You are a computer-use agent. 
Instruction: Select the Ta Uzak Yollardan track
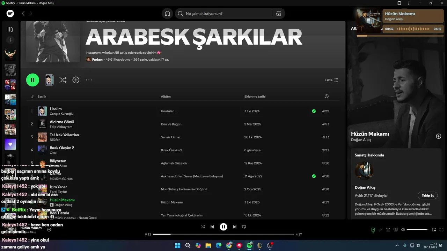tap(64, 135)
